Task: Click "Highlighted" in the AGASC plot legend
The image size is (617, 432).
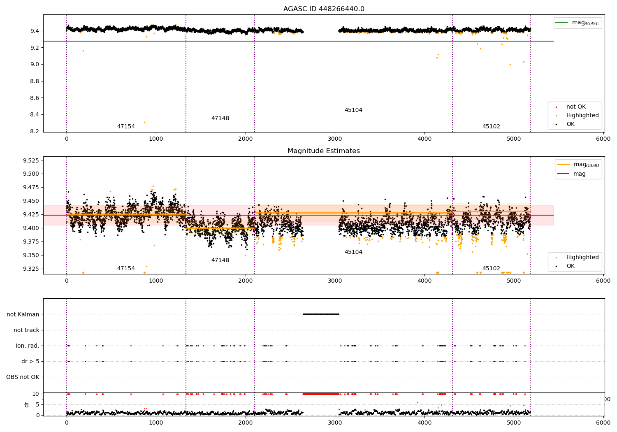Action: [578, 116]
